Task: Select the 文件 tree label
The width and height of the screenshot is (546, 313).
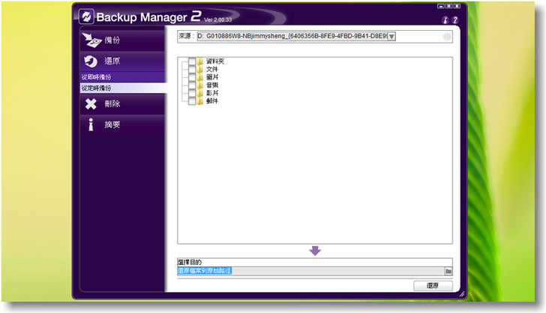Action: pos(212,69)
